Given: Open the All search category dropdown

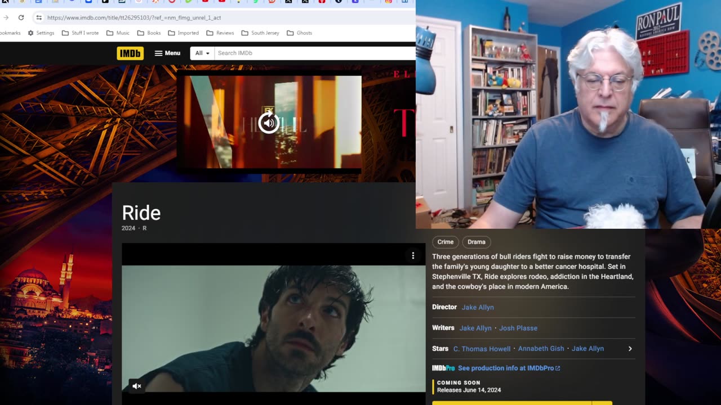Looking at the screenshot, I should (x=202, y=53).
